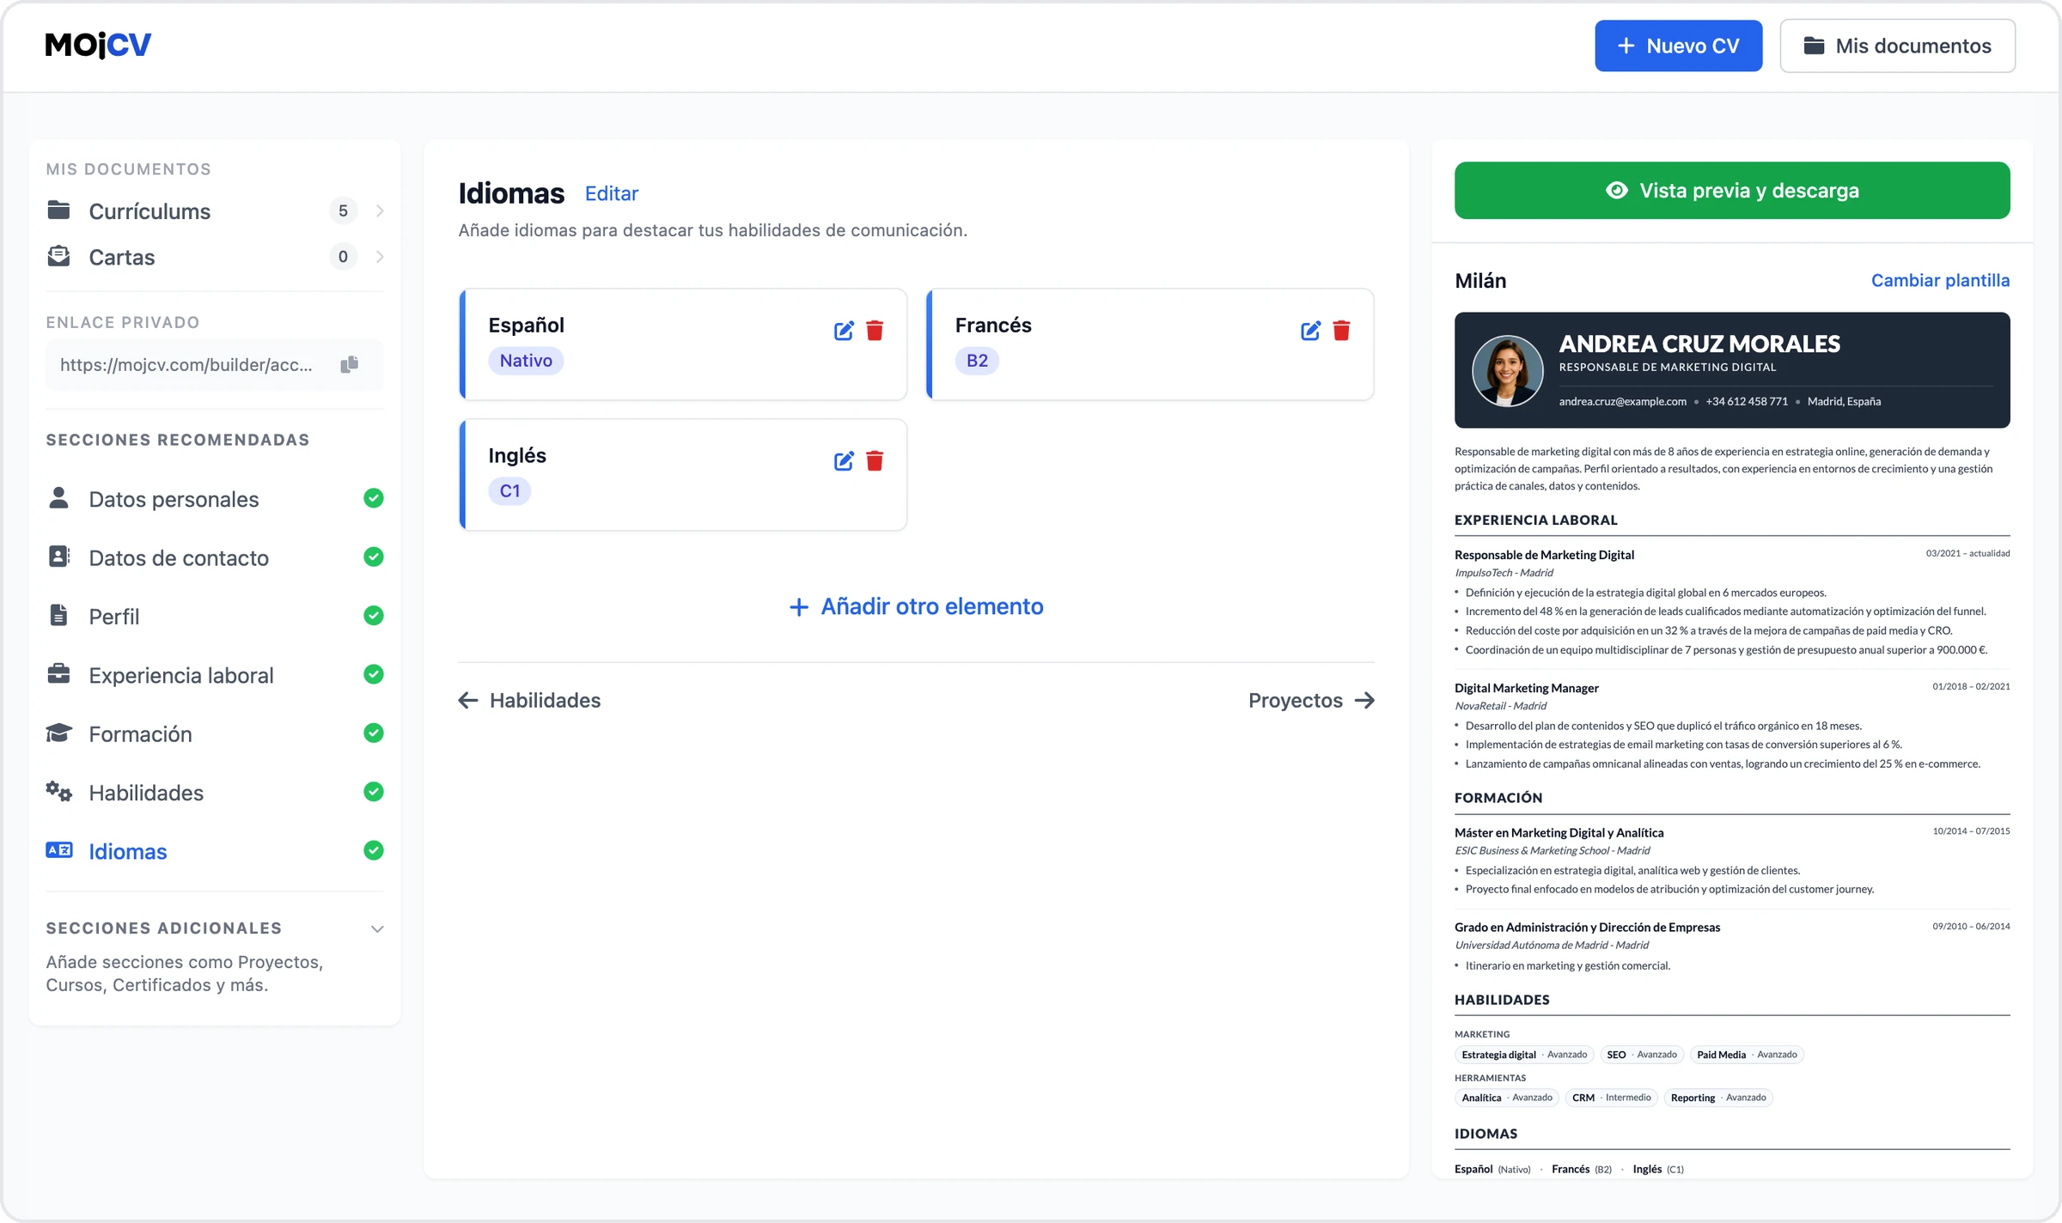Click the Experiencia laboral briefcase icon

[x=58, y=674]
